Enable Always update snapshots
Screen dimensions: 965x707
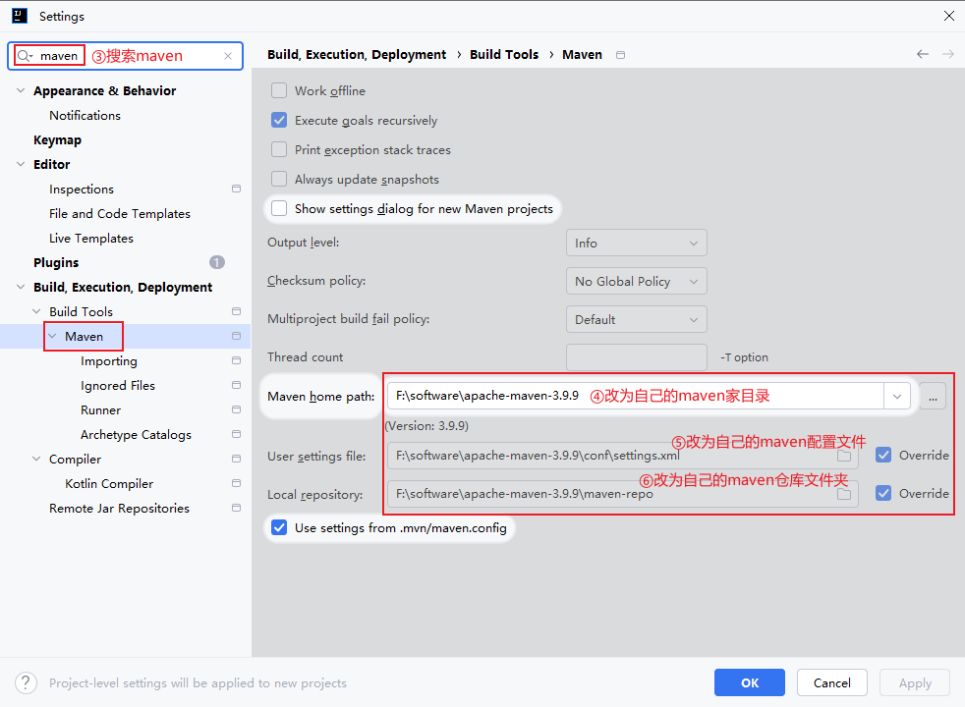279,180
